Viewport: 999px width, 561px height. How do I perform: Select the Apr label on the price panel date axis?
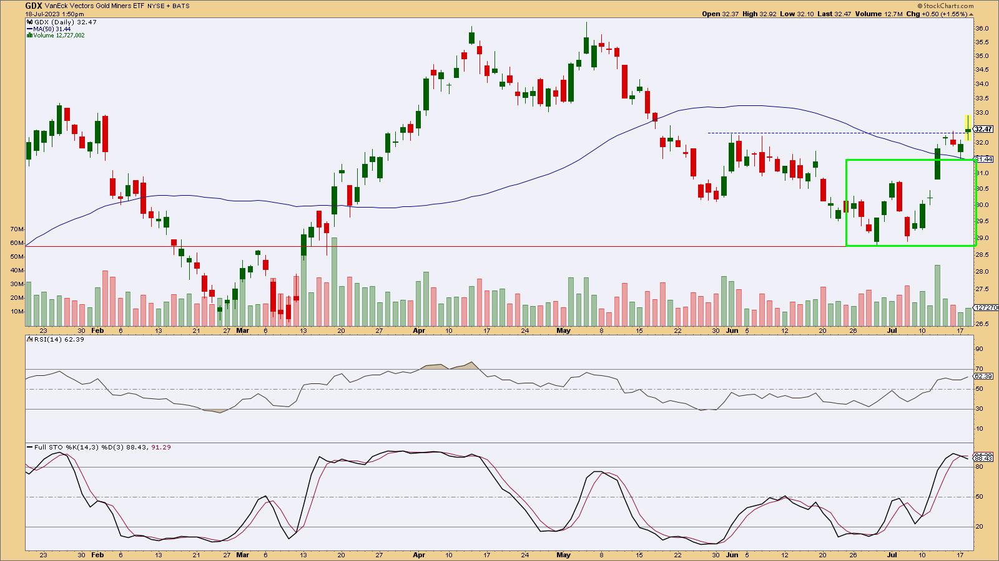pos(419,330)
